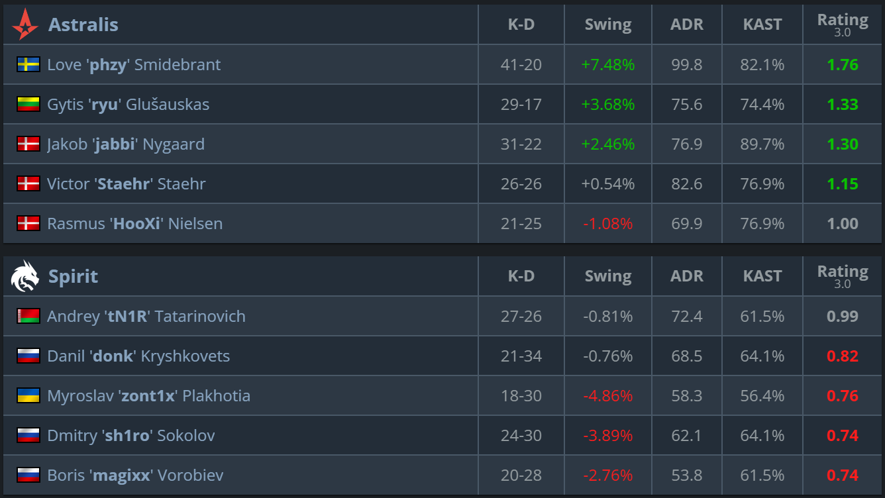Click the Russian flag beside donk
The image size is (885, 498).
[28, 356]
